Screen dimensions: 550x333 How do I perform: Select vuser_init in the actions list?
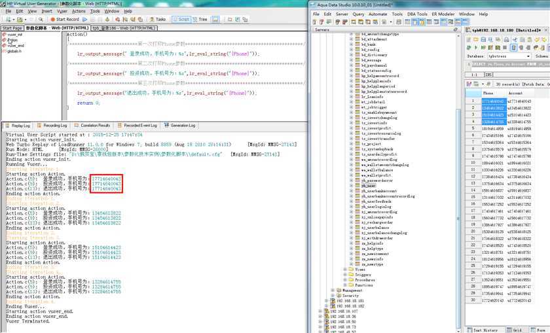coord(14,35)
